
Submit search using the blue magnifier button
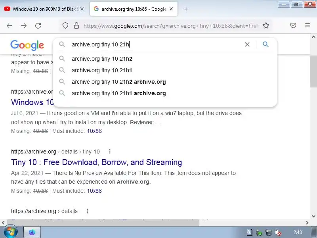click(x=265, y=44)
